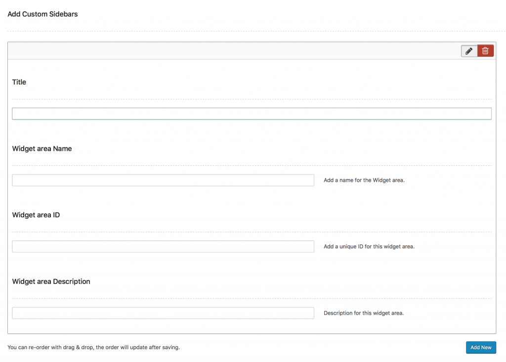
Task: Click the Add New button
Action: pos(481,347)
